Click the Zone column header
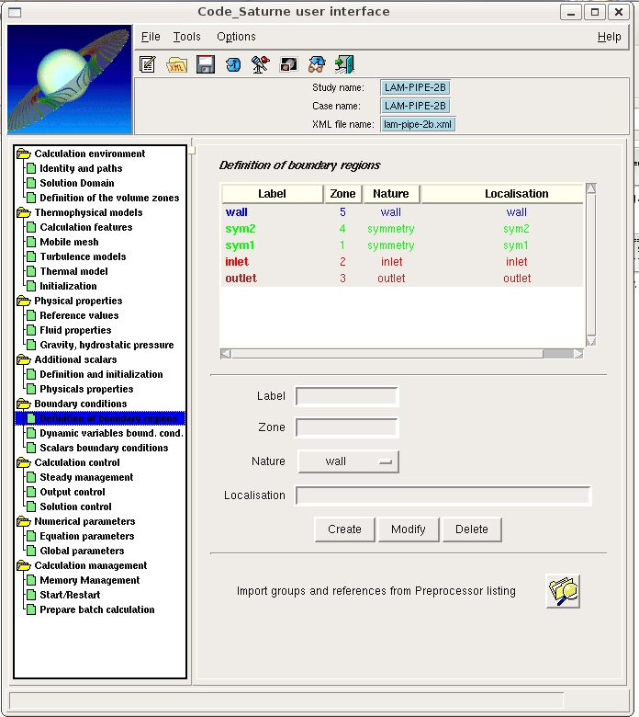Image resolution: width=639 pixels, height=717 pixels. coord(343,194)
